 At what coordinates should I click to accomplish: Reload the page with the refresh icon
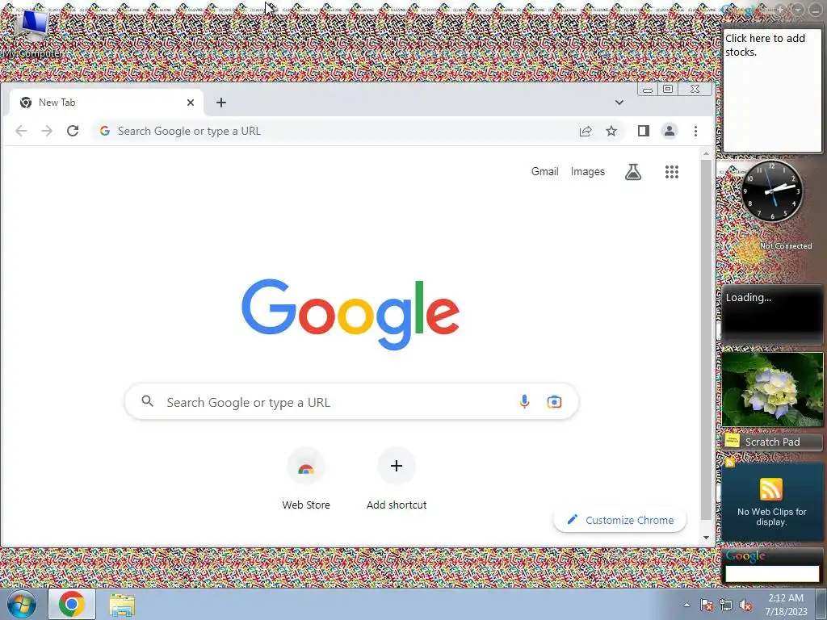point(73,131)
